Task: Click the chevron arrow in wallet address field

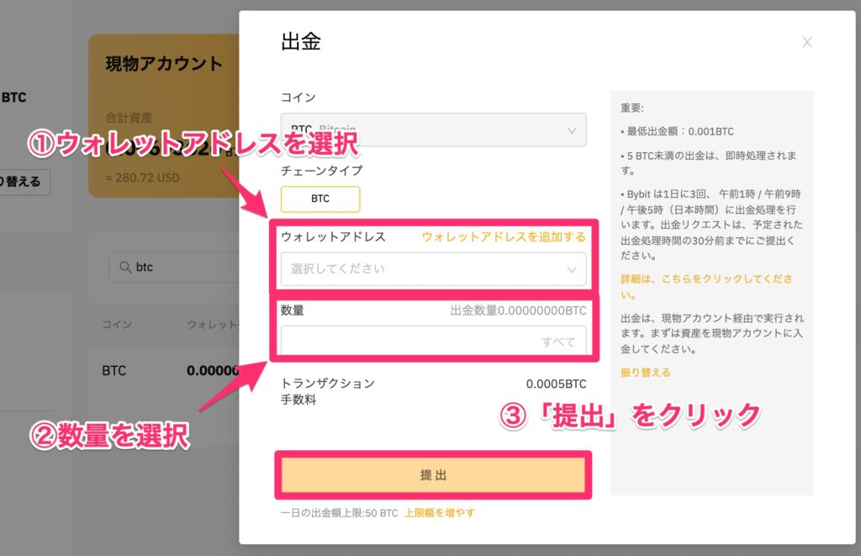Action: coord(572,269)
